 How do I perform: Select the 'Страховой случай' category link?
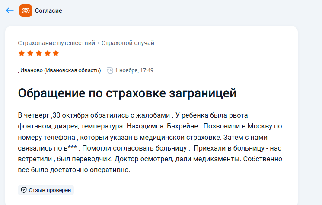(x=128, y=43)
